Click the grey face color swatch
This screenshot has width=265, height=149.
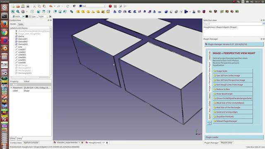click(30, 17)
